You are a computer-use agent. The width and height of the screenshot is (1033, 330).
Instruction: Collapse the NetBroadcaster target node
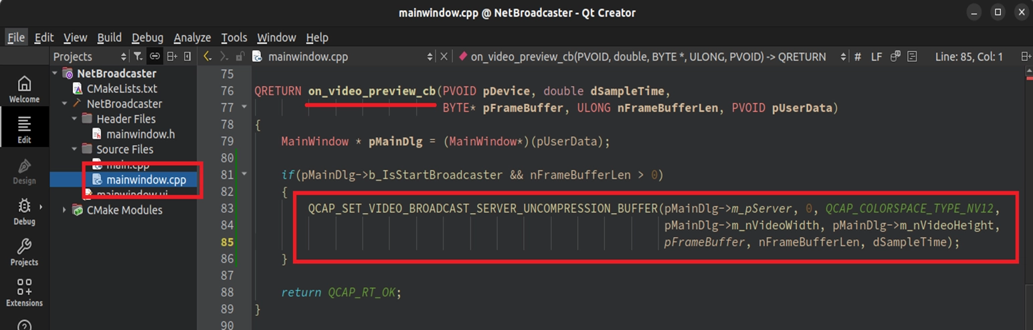click(x=65, y=104)
